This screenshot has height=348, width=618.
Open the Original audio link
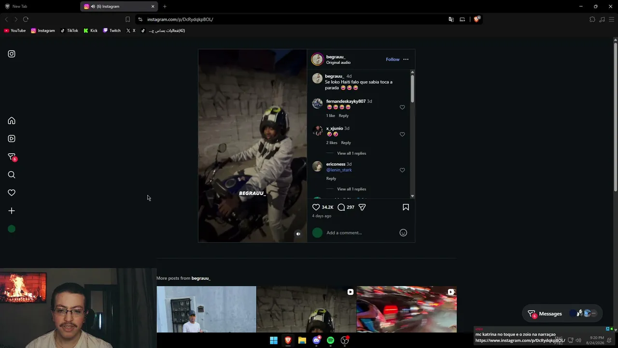[338, 63]
